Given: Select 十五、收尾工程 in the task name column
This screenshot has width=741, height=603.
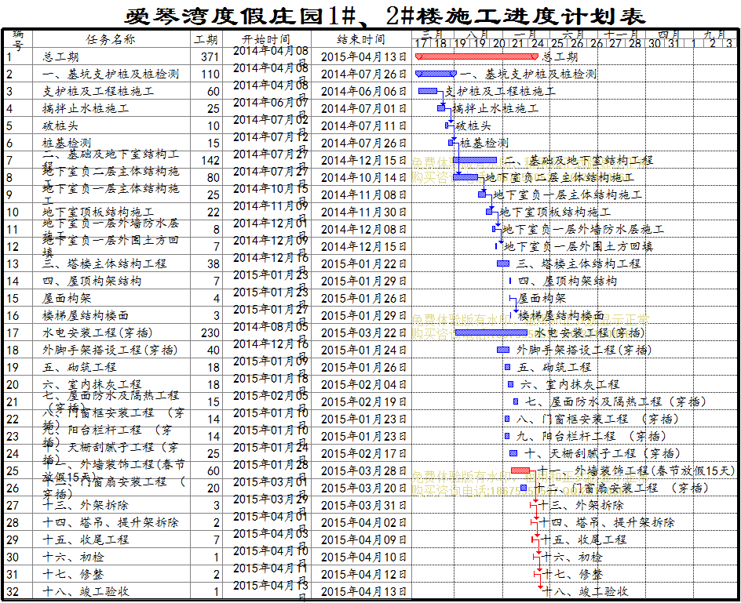Looking at the screenshot, I should coord(86,540).
